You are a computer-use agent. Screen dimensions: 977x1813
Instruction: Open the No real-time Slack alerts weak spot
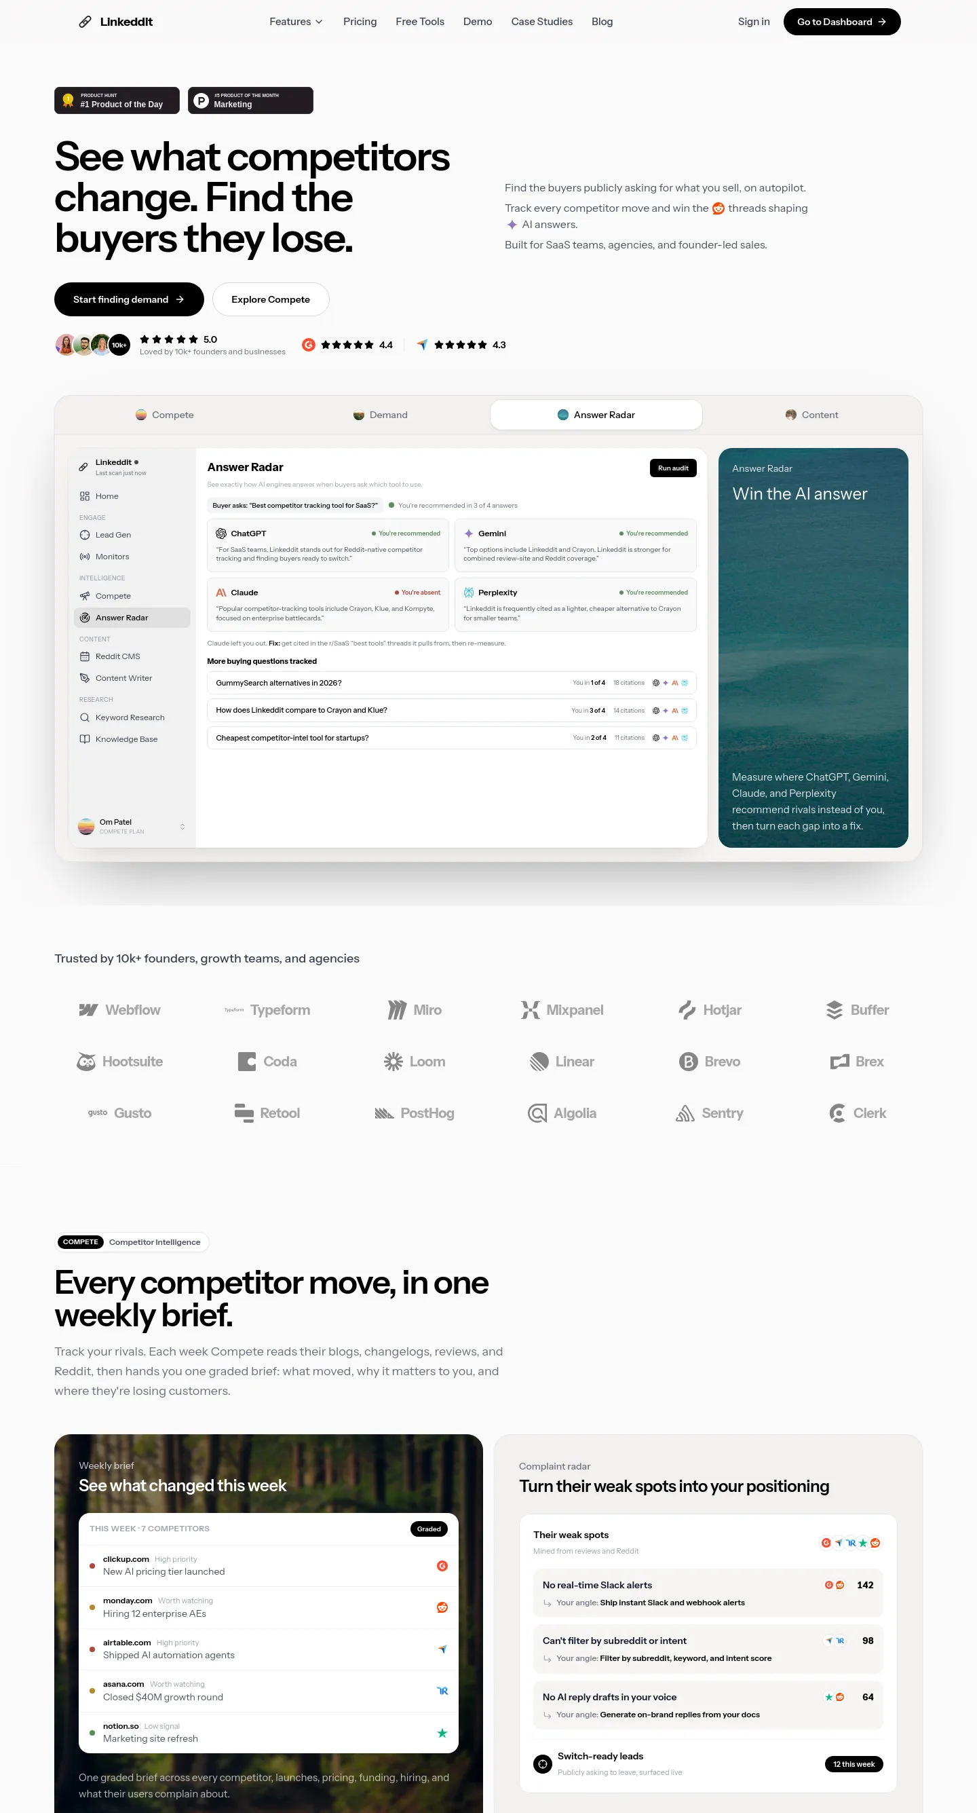(x=708, y=1593)
